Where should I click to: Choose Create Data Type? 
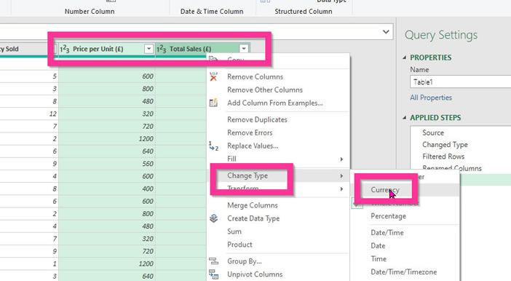coord(253,218)
